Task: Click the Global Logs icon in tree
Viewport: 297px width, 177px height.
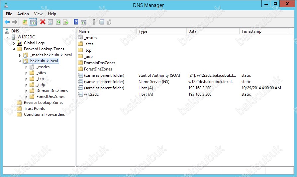Action: tap(20, 43)
